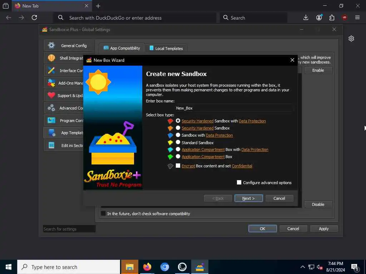Open Advanced Config settings section
Image resolution: width=366 pixels, height=274 pixels.
(x=64, y=108)
